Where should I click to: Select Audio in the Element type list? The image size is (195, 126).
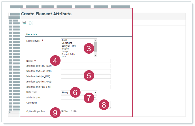(64, 40)
